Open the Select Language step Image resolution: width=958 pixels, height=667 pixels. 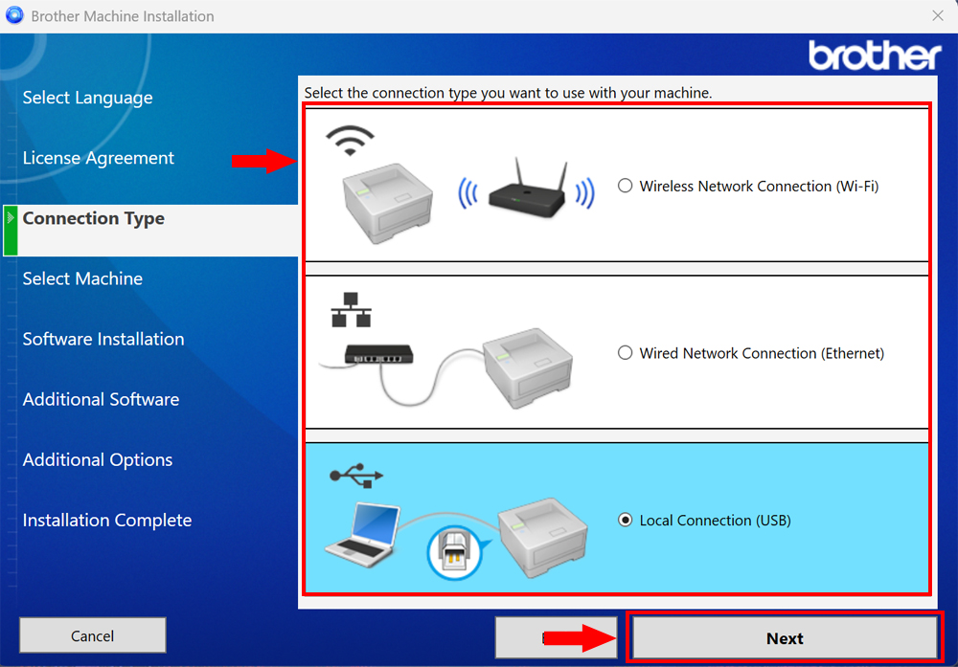click(87, 98)
